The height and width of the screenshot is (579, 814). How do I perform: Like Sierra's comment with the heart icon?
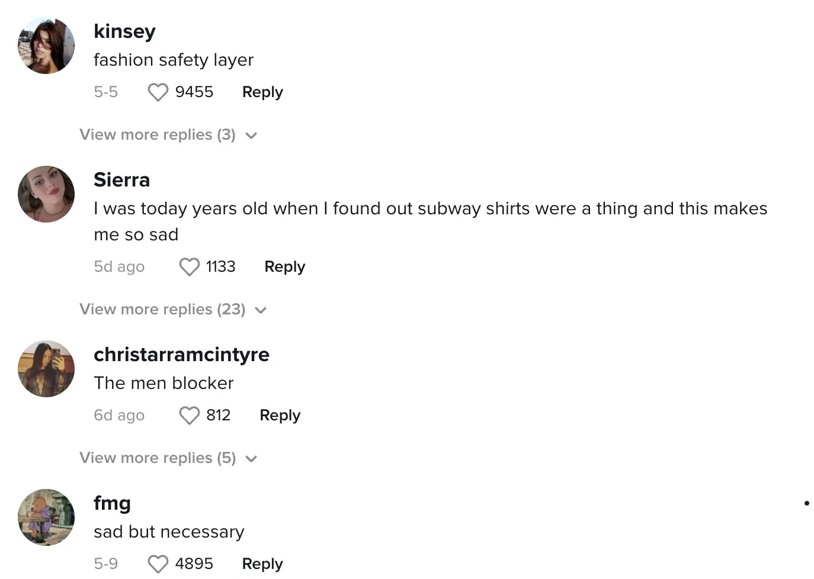[189, 267]
